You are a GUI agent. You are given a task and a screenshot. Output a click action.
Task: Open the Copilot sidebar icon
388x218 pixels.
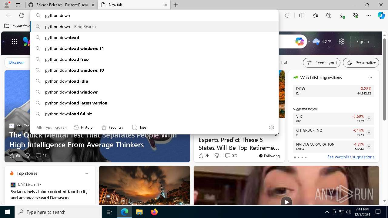tap(381, 15)
